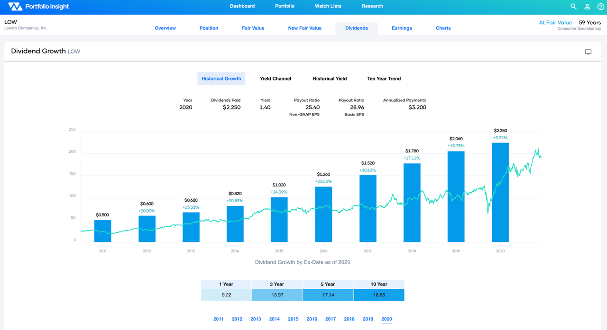Viewport: 607px width, 330px height.
Task: Select the 10 Year growth rate cell
Action: (x=379, y=294)
